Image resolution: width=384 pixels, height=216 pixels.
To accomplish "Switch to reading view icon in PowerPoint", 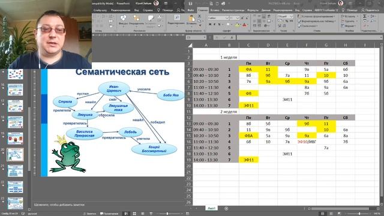I will pyautogui.click(x=143, y=214).
